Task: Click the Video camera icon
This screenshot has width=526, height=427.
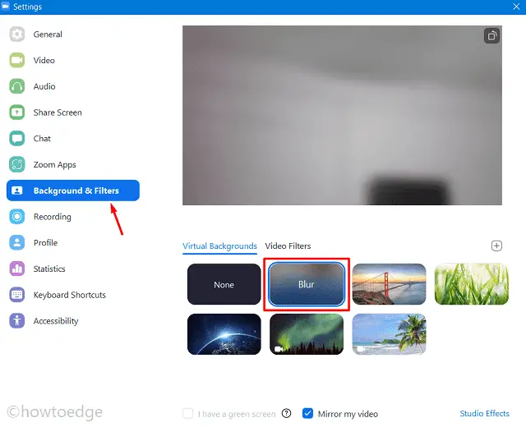Action: click(16, 60)
